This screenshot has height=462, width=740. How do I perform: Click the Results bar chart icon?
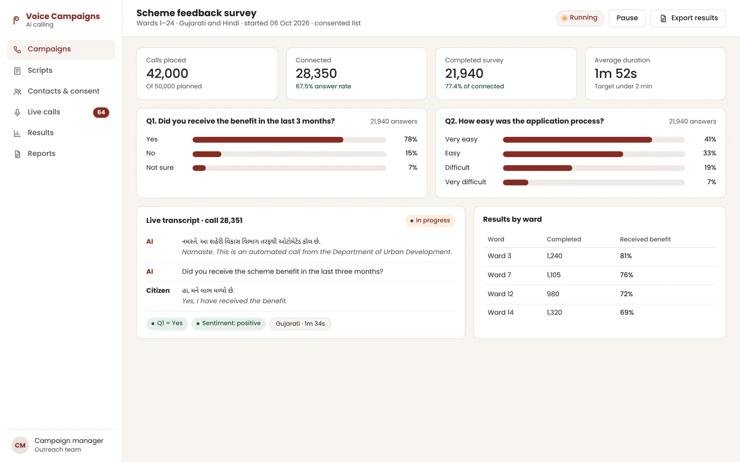17,133
